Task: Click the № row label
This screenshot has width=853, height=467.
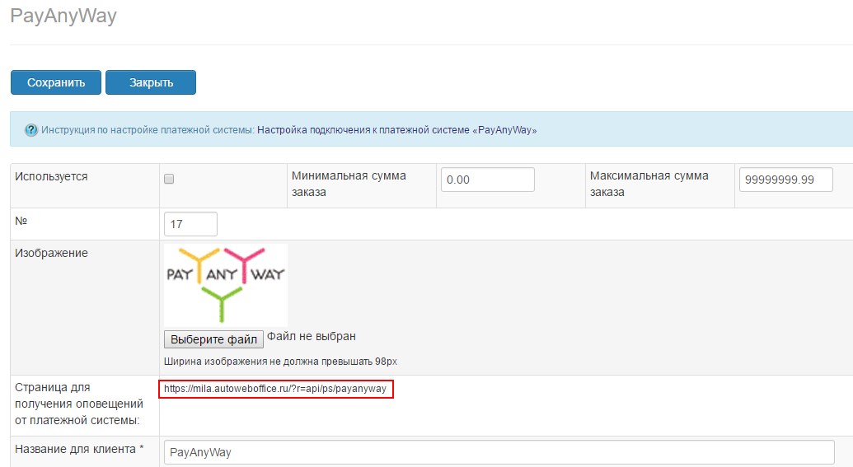Action: pyautogui.click(x=21, y=221)
